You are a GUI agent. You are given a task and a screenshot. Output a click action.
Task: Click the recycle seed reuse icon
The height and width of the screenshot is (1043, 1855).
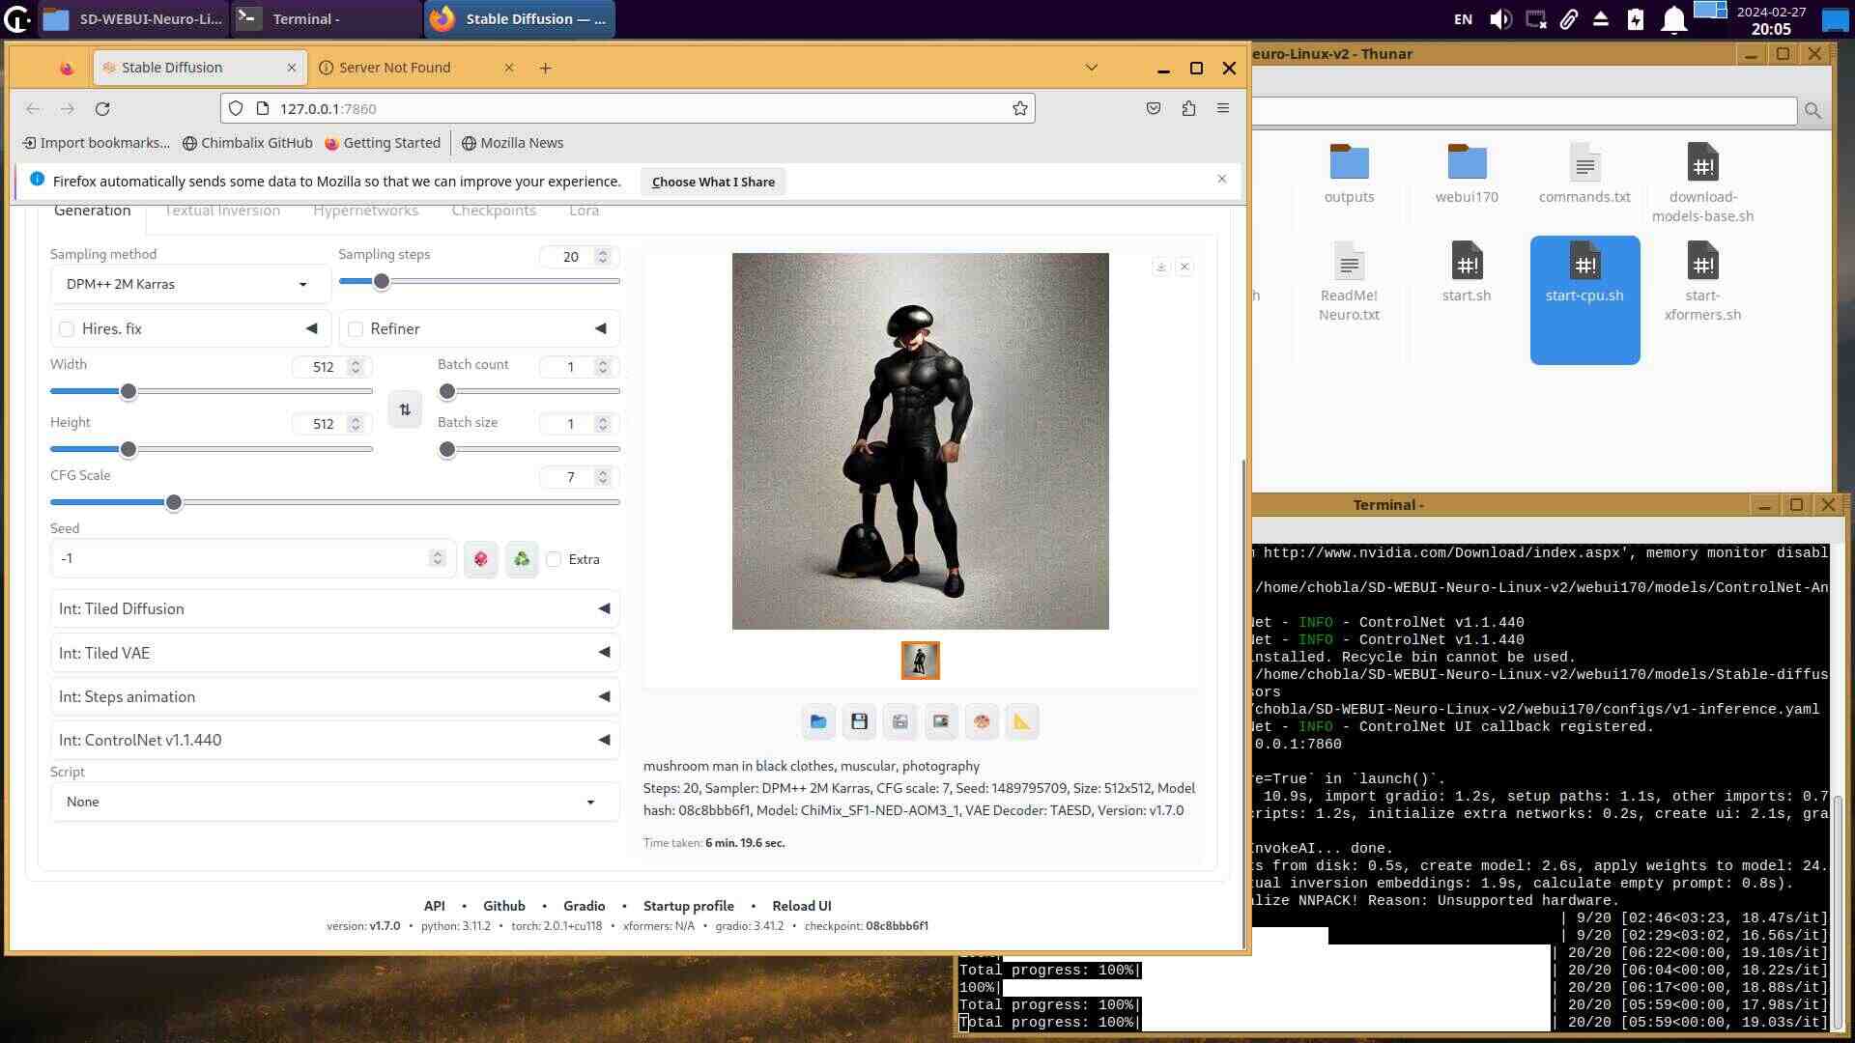[522, 559]
